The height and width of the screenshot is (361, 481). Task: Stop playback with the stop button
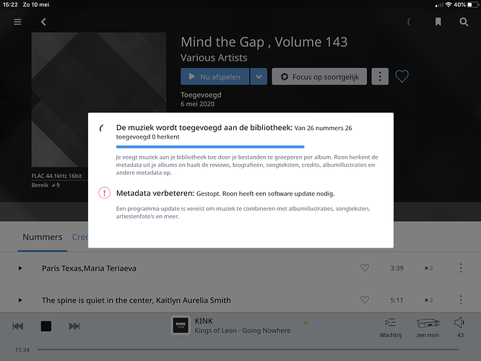tap(46, 326)
